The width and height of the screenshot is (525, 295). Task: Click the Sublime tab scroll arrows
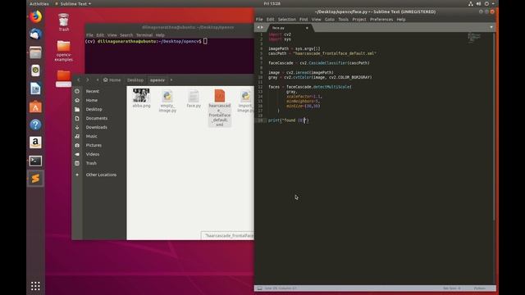tap(260, 27)
